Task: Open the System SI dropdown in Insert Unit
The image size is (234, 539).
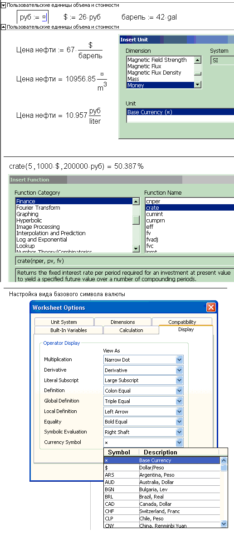Action: (x=222, y=60)
